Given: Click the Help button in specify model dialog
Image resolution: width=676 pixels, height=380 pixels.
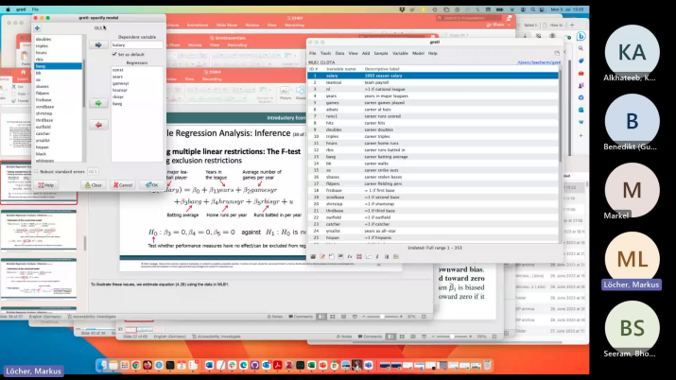Looking at the screenshot, I should [47, 185].
